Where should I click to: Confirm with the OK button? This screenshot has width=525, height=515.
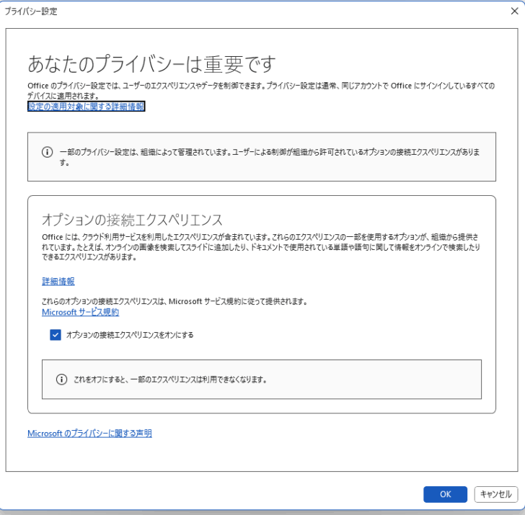[x=445, y=494]
